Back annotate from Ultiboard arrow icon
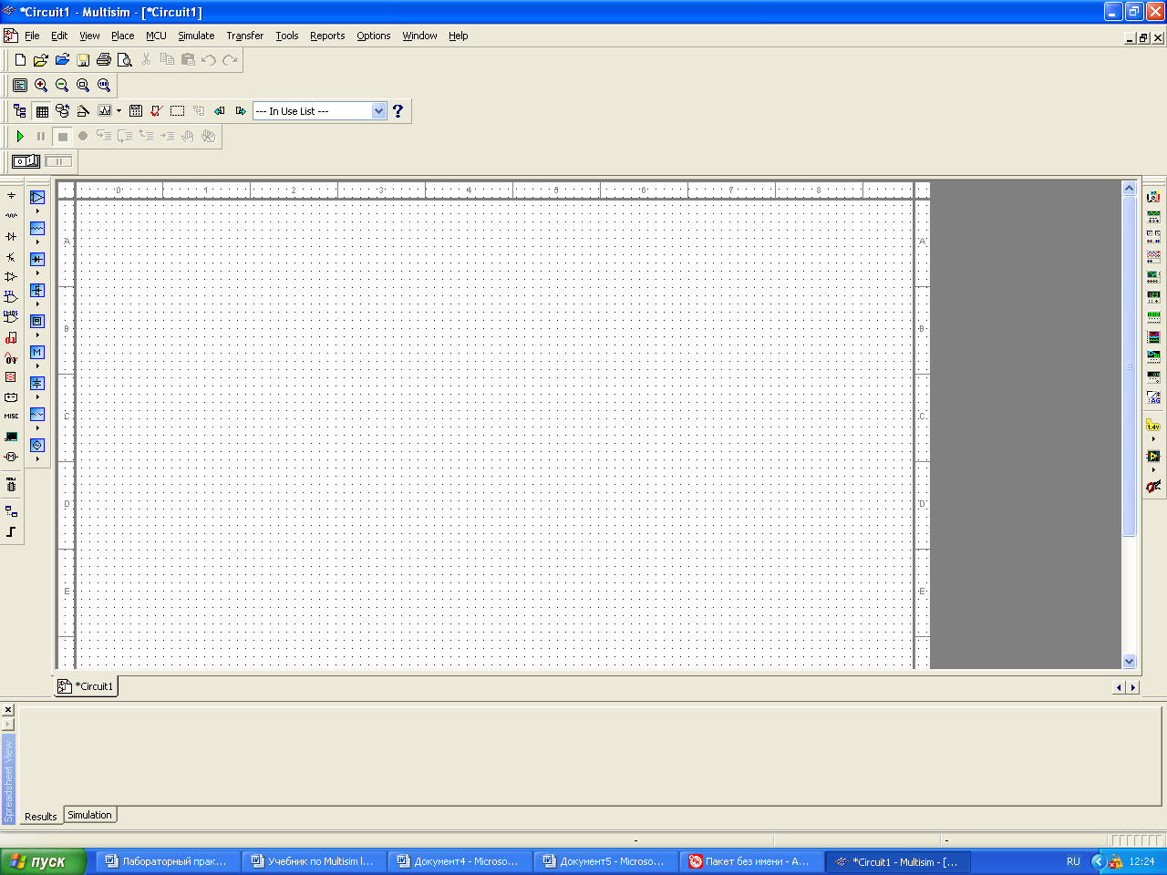Screen dimensions: 1167x875 (220, 111)
